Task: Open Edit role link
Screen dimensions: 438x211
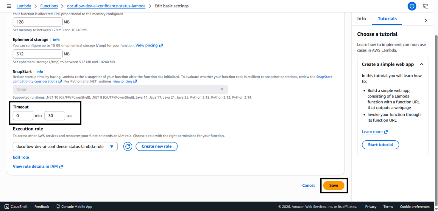Action: 21,157
